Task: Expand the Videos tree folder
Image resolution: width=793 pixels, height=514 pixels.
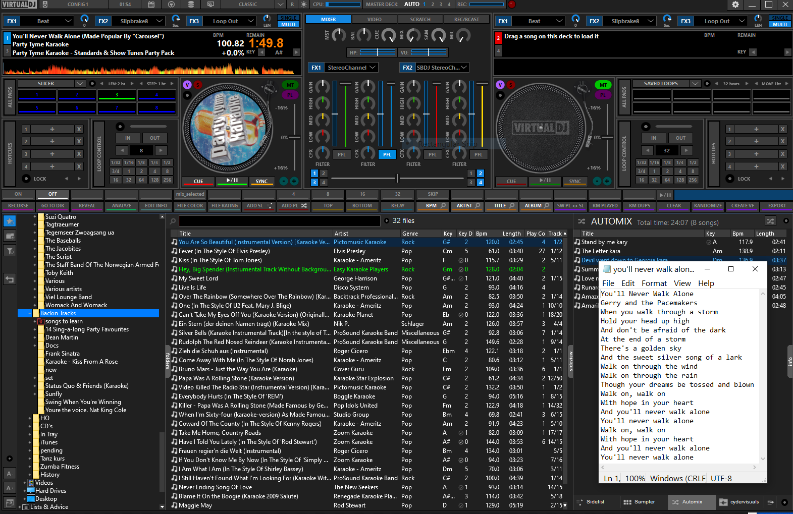Action: tap(25, 483)
